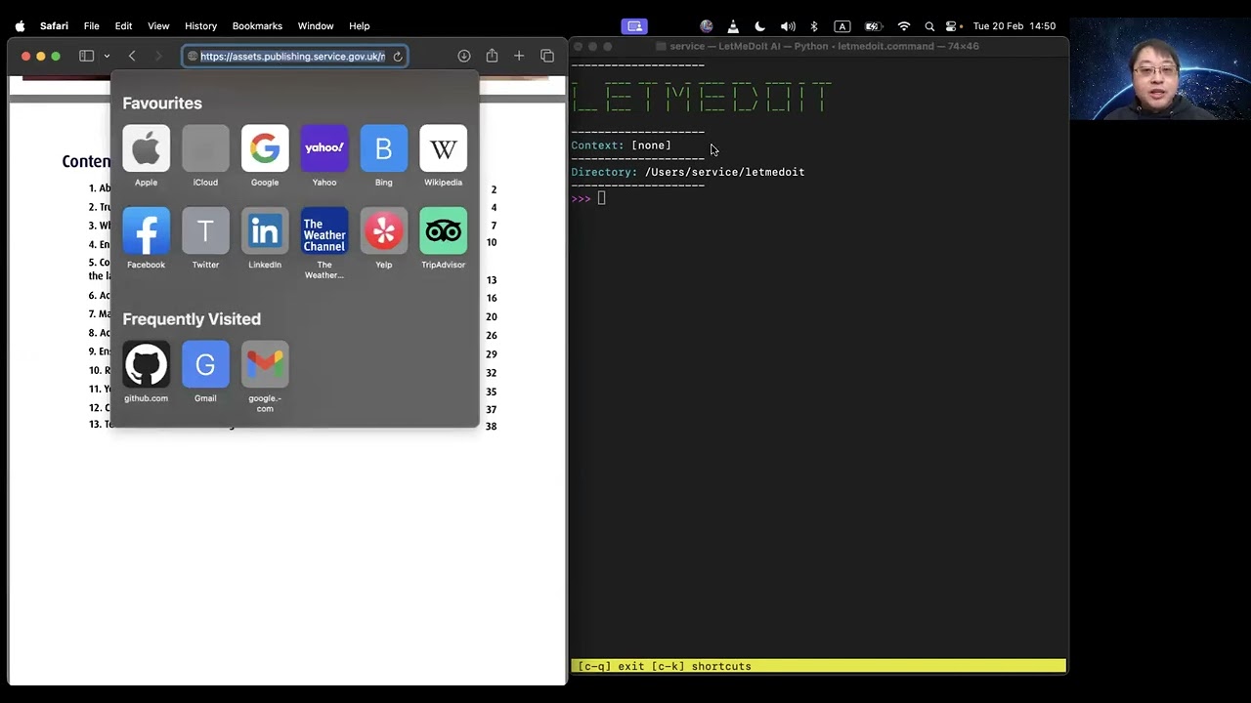Open Spotlight search
Image resolution: width=1251 pixels, height=703 pixels.
(x=929, y=26)
